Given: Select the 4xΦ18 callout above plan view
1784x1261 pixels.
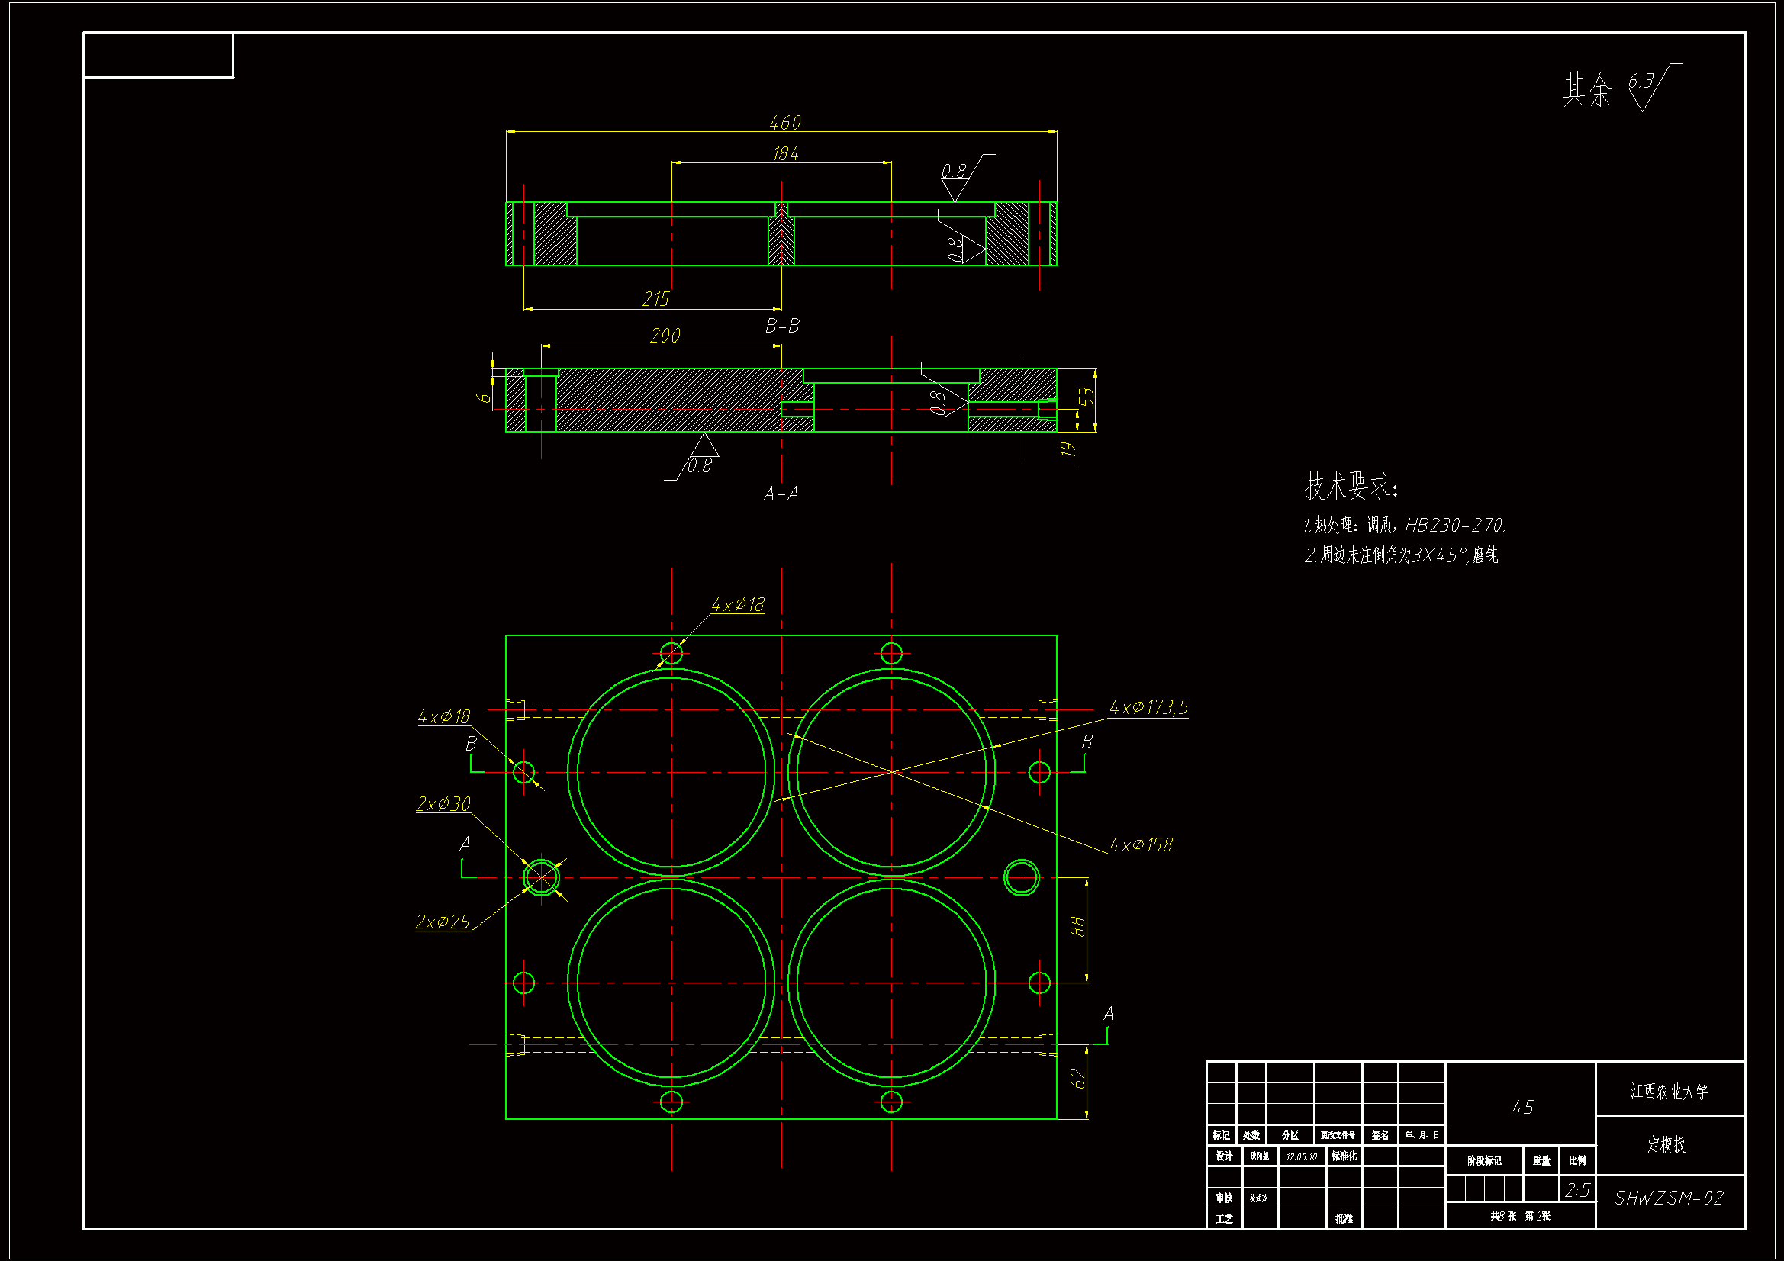Looking at the screenshot, I should [737, 604].
